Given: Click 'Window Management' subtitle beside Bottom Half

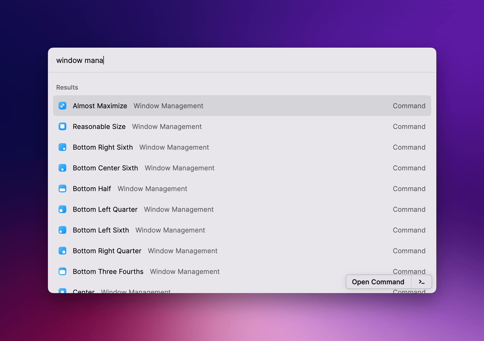Looking at the screenshot, I should 152,189.
